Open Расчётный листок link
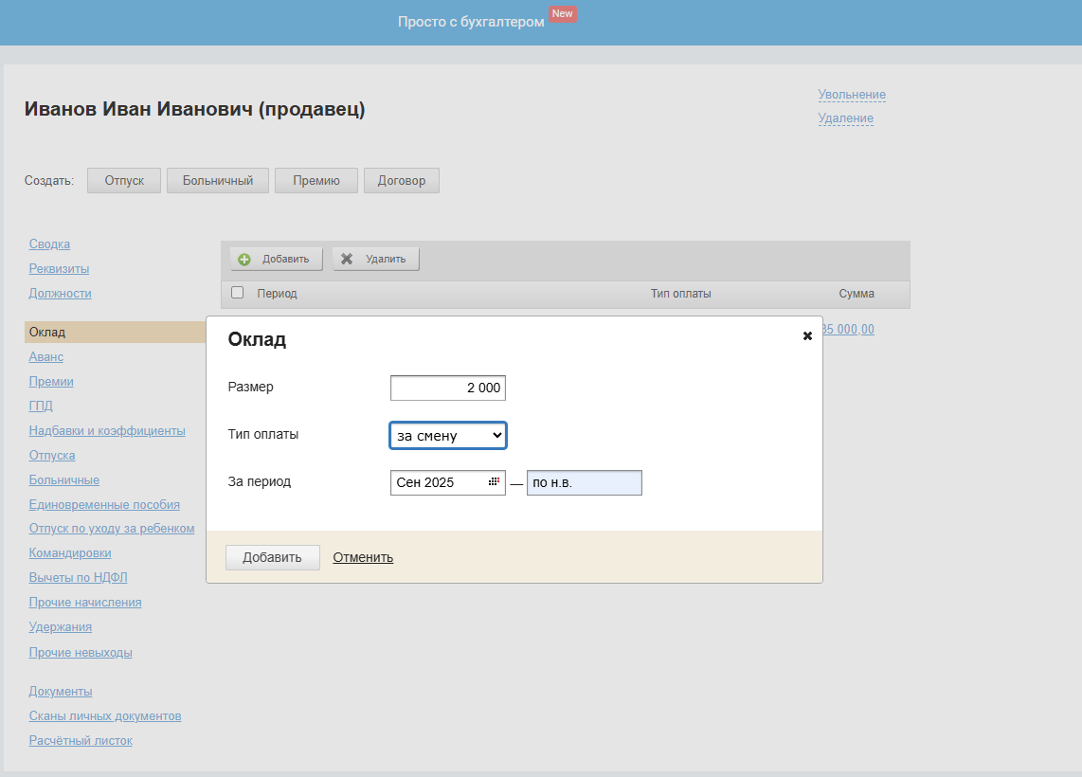Image resolution: width=1082 pixels, height=777 pixels. coord(81,741)
